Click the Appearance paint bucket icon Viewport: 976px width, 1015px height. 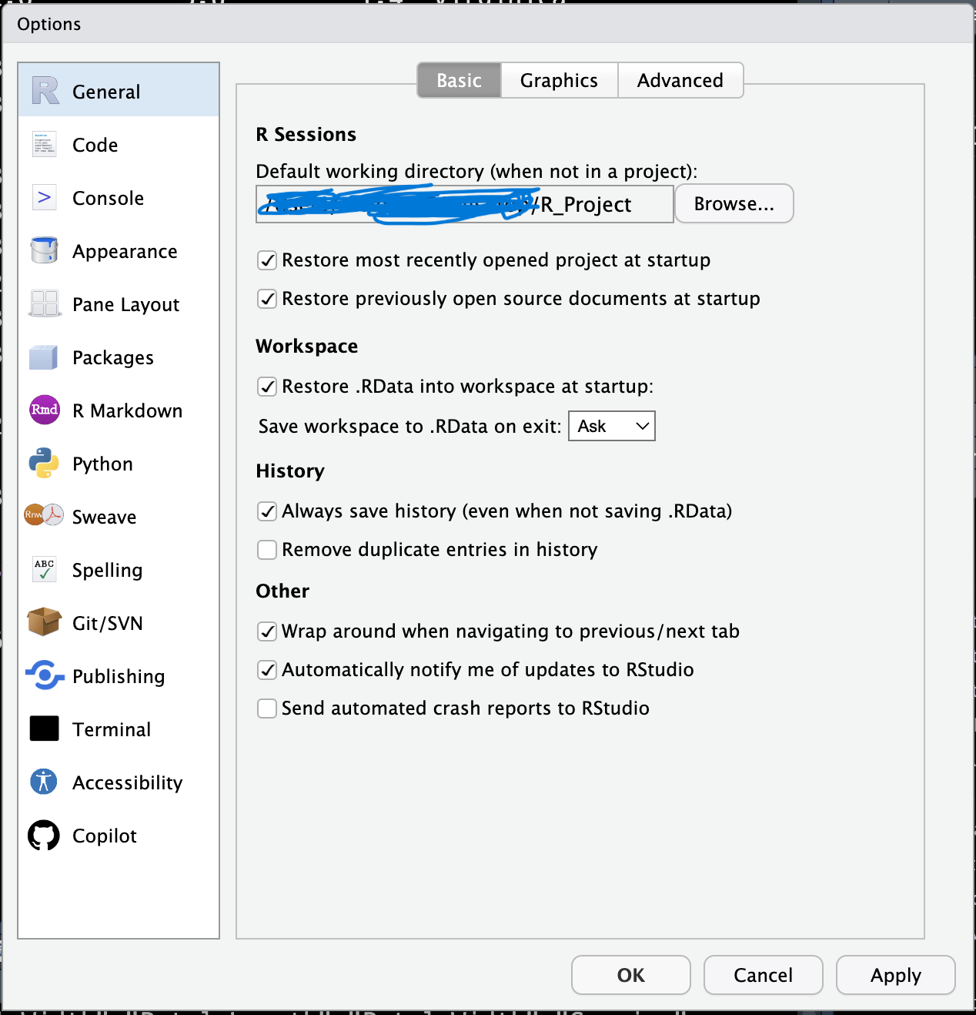[x=45, y=250]
